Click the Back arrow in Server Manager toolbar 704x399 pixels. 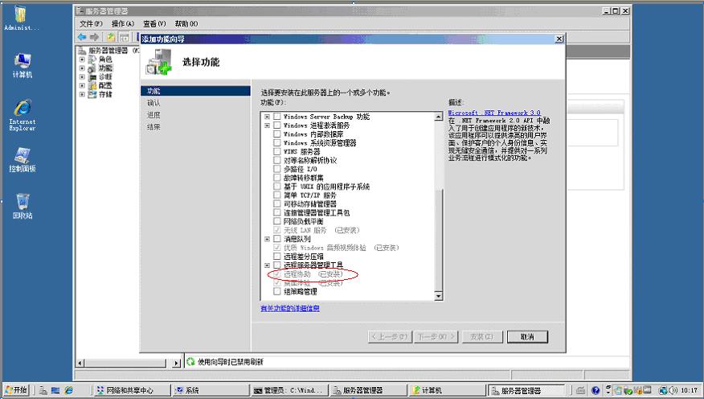point(82,37)
